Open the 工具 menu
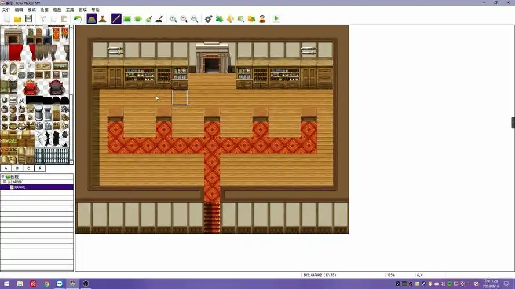The height and width of the screenshot is (289, 515). pyautogui.click(x=70, y=10)
